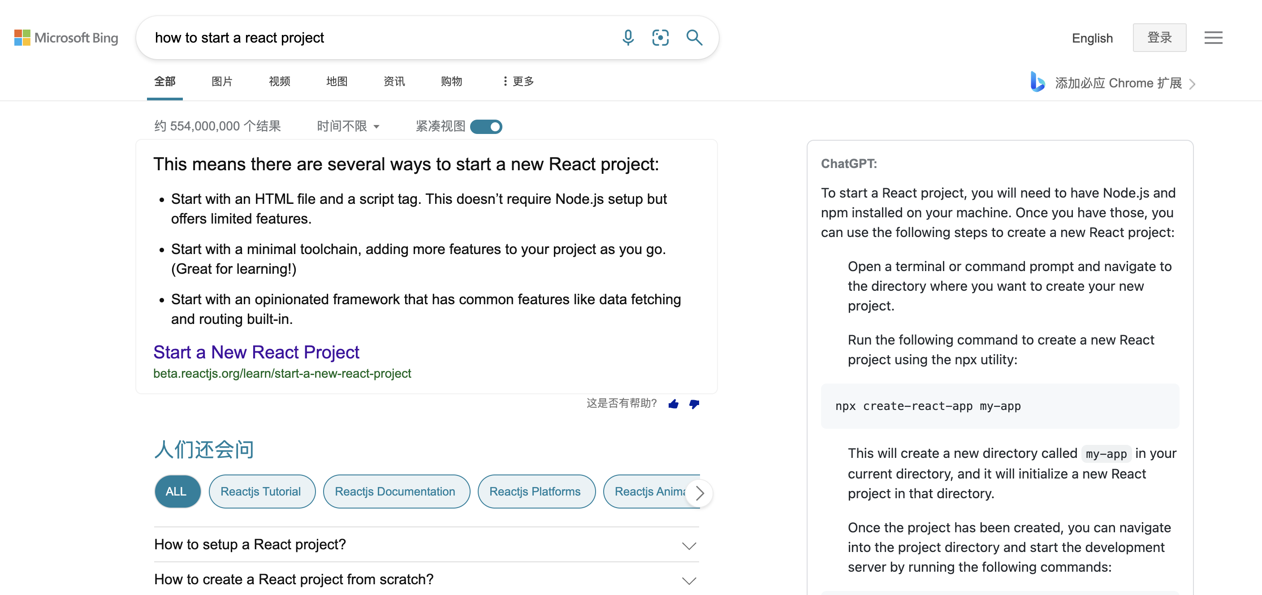Image resolution: width=1262 pixels, height=595 pixels.
Task: Switch to the 图片 images tab
Action: point(222,81)
